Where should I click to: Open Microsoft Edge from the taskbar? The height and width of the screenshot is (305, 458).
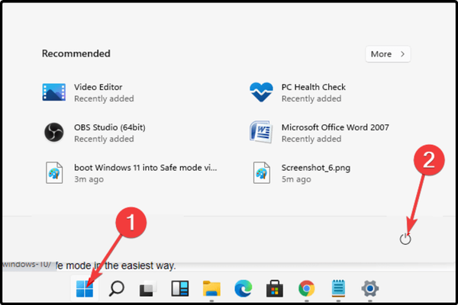243,288
